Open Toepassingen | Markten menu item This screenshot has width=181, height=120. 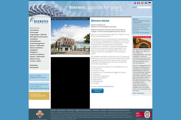[38, 34]
